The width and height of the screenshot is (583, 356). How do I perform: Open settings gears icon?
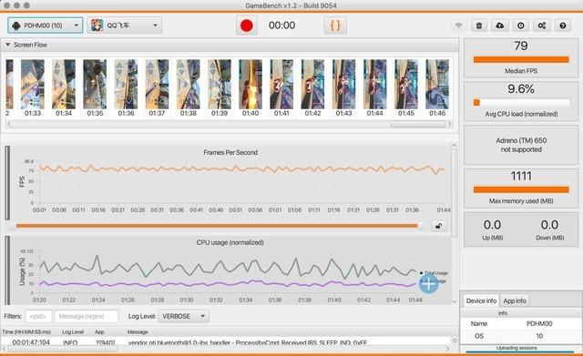pyautogui.click(x=542, y=25)
